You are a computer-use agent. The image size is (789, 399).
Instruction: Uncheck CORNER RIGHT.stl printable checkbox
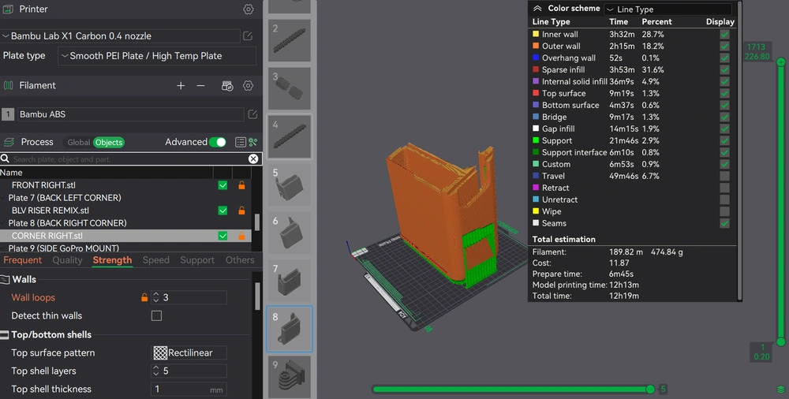point(222,236)
